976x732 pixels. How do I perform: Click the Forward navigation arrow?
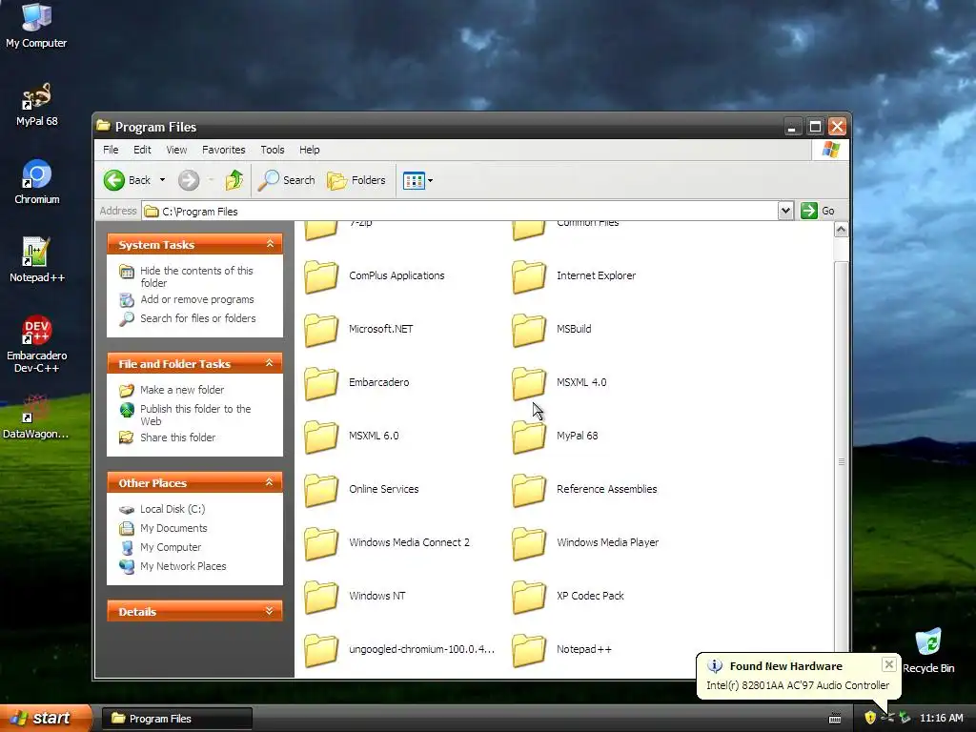point(189,180)
